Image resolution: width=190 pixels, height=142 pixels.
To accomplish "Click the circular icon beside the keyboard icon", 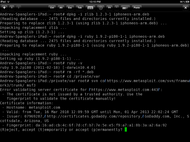I will tap(101, 7).
